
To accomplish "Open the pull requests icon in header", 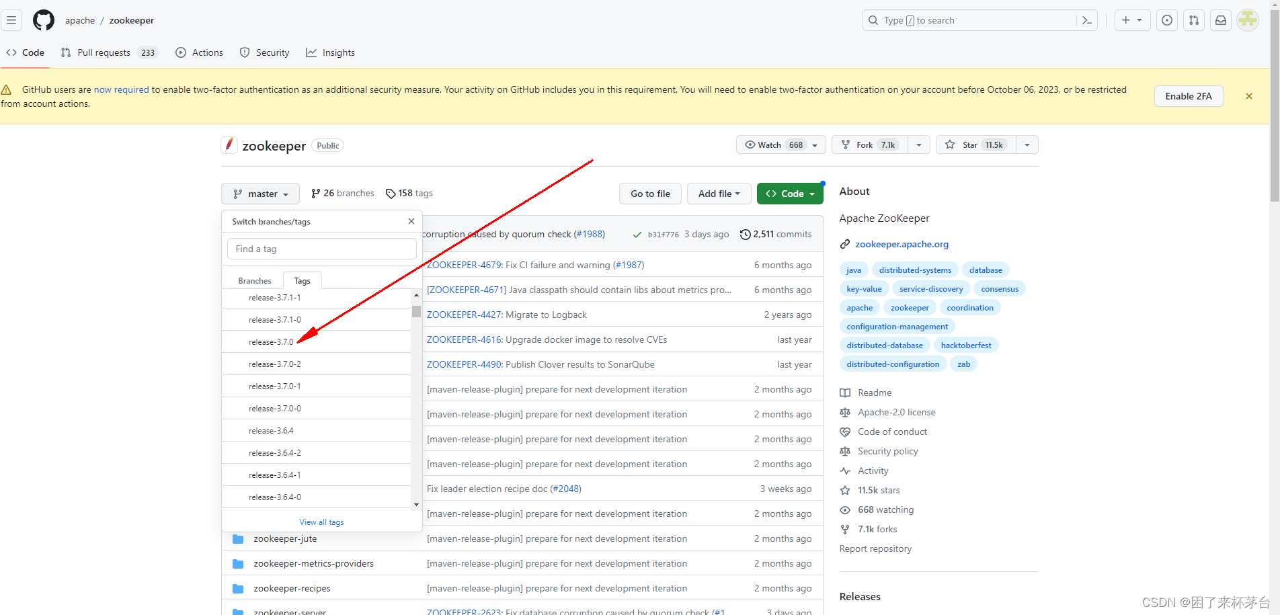I will click(1194, 20).
